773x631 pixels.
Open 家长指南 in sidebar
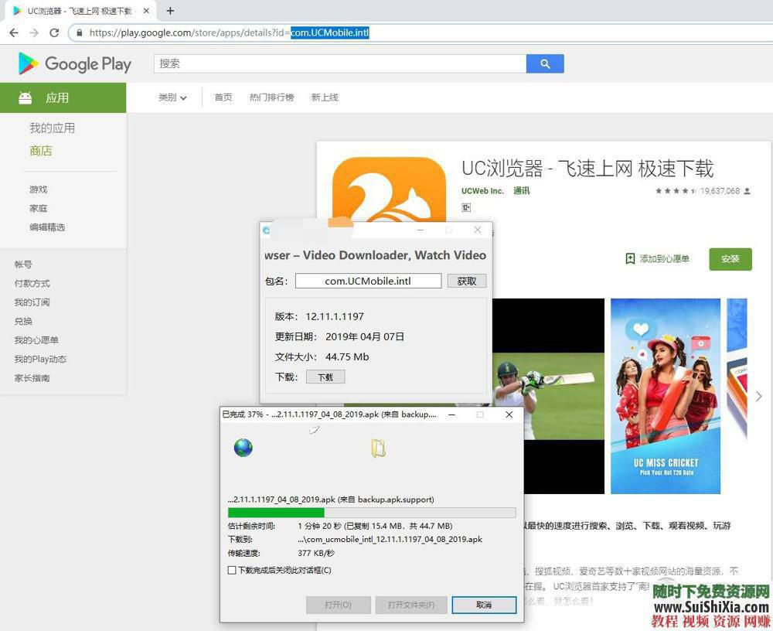32,378
